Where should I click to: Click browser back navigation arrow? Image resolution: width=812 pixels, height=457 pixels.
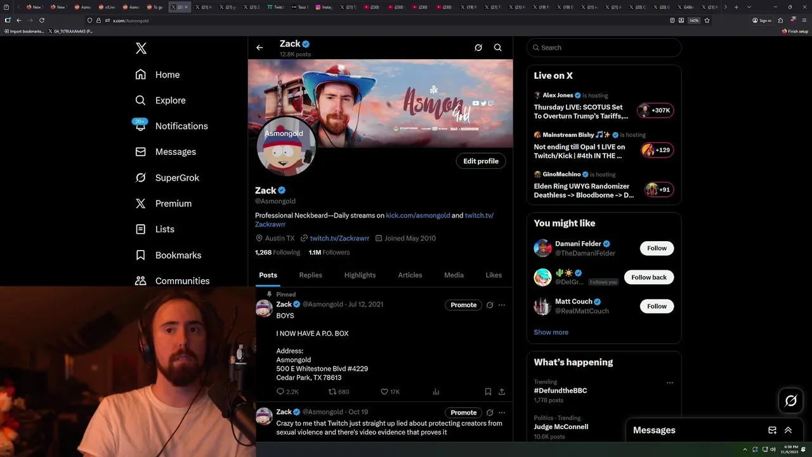(x=19, y=20)
